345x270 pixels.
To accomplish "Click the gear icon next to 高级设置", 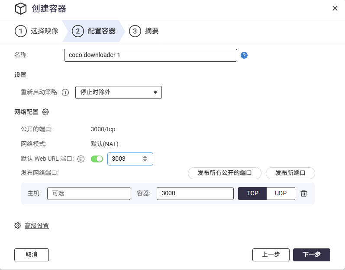I will pyautogui.click(x=18, y=226).
